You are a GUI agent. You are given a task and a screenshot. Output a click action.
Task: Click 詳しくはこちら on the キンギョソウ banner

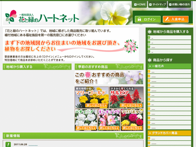tap(109, 128)
